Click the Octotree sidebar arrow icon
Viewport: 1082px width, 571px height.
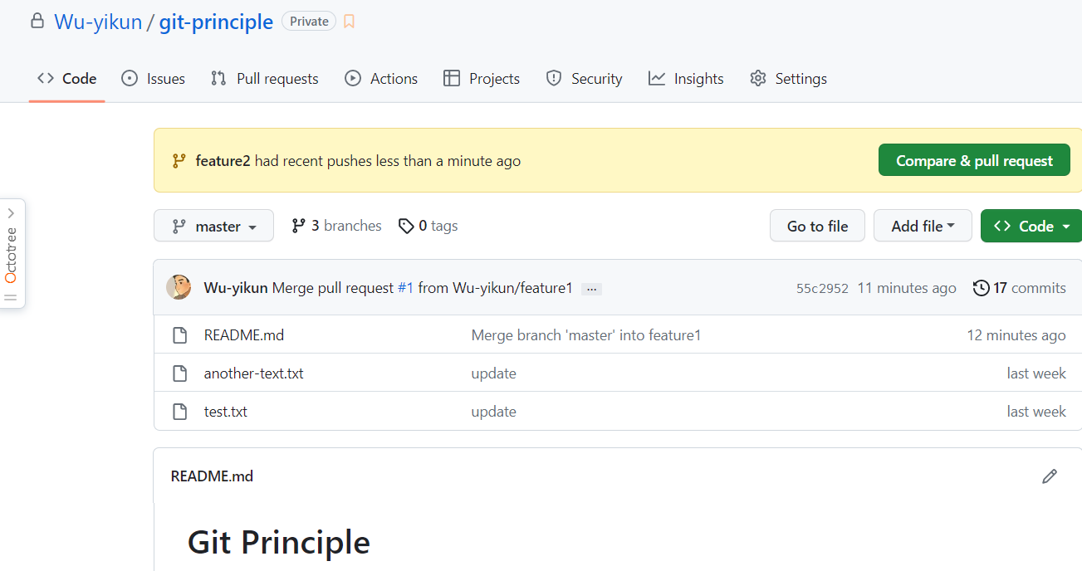click(11, 213)
